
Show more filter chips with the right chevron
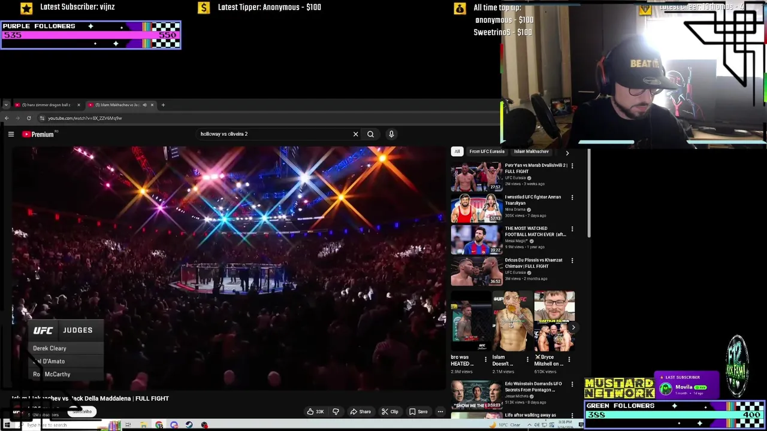click(567, 153)
